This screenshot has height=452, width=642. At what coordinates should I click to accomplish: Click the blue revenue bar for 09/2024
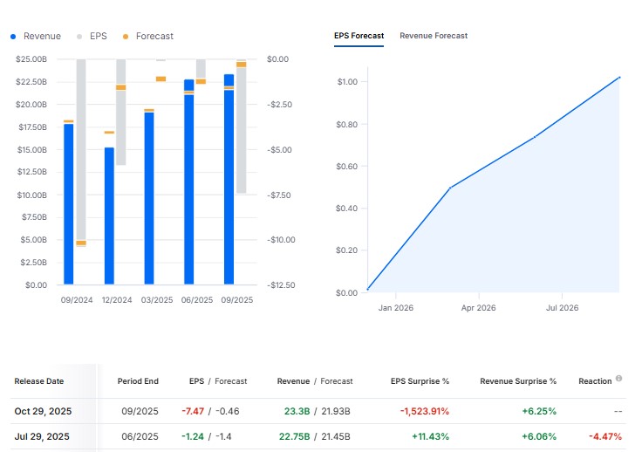point(69,205)
